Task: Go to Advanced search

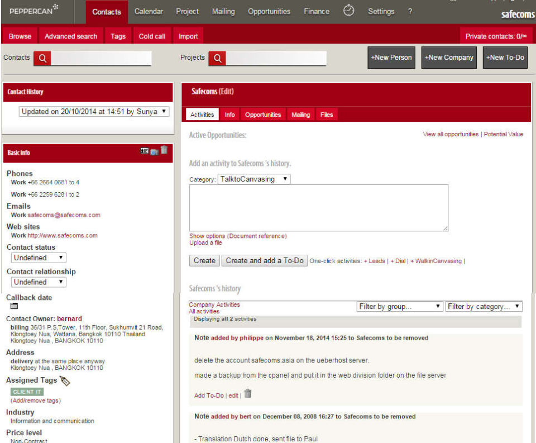Action: (x=71, y=36)
